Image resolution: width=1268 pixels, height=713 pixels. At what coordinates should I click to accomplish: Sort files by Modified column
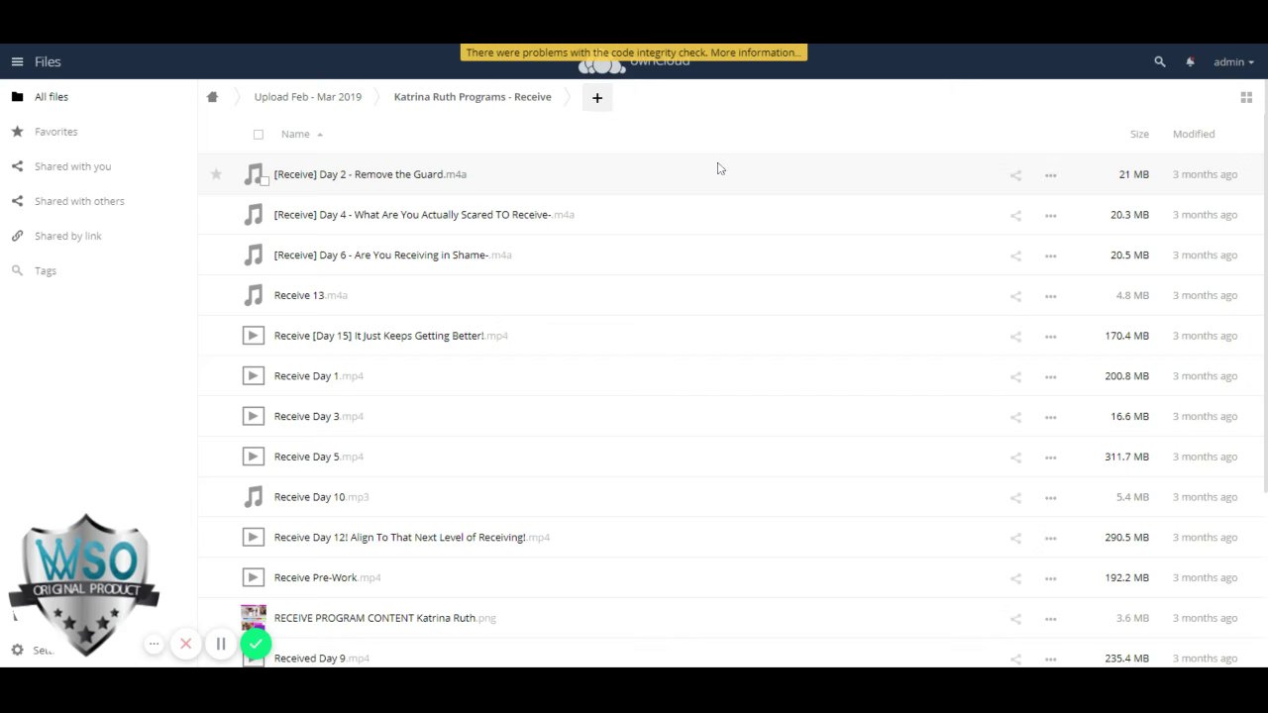coord(1194,134)
